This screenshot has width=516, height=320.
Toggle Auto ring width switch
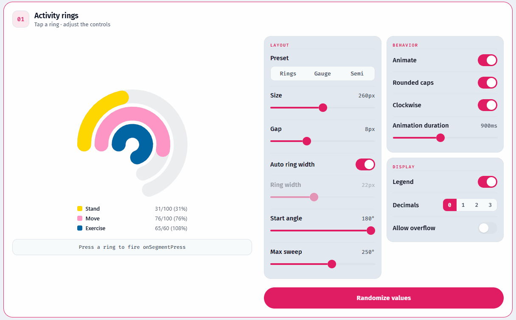point(365,164)
